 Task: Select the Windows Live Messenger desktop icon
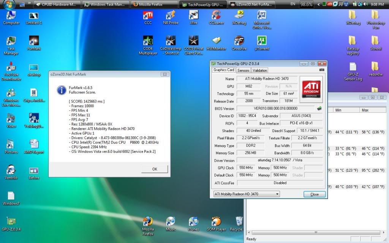click(11, 97)
